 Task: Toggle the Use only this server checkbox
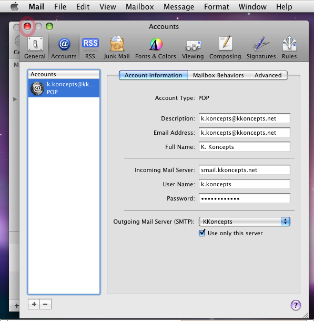click(x=202, y=233)
